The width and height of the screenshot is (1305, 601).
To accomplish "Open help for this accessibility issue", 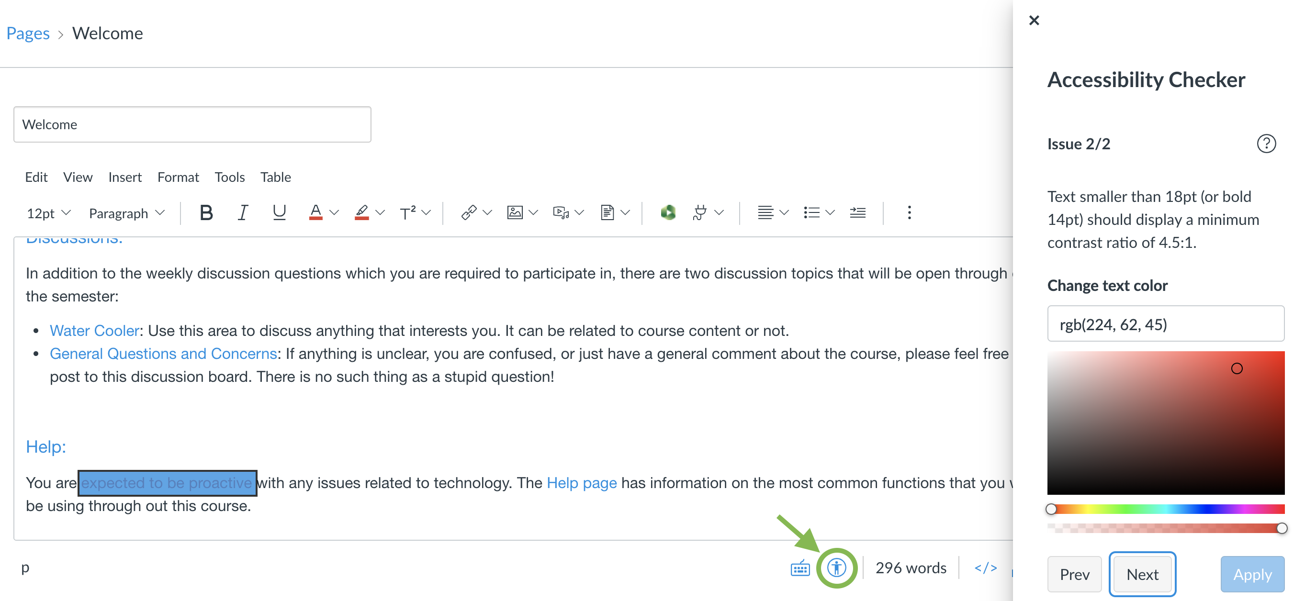I will point(1266,144).
